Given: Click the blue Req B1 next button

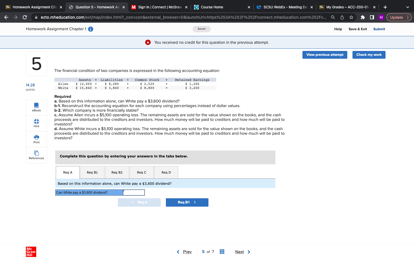Looking at the screenshot, I should click(187, 202).
